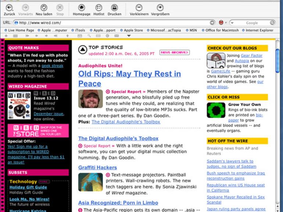Click Autopia blog link
Screen dimensions: 283x212
(x=242, y=61)
